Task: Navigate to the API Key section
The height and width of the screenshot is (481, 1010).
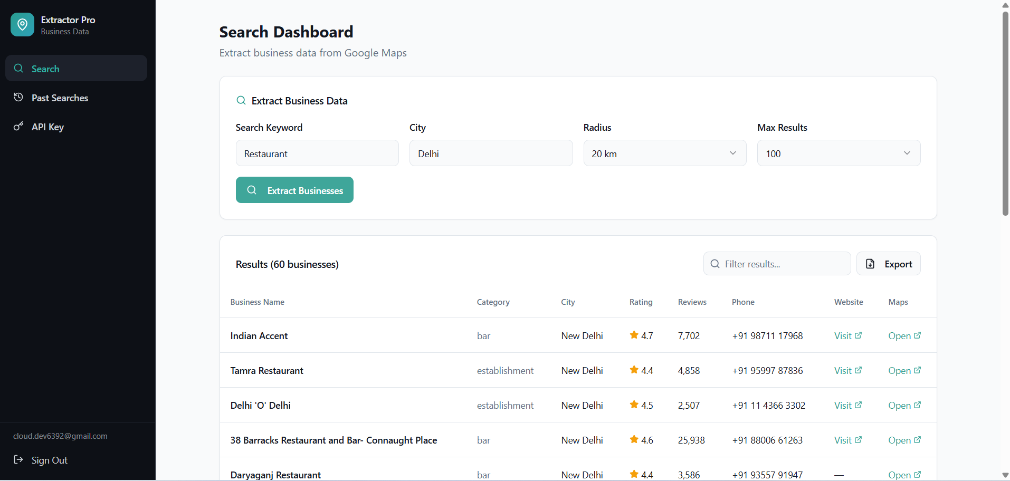Action: pos(46,127)
